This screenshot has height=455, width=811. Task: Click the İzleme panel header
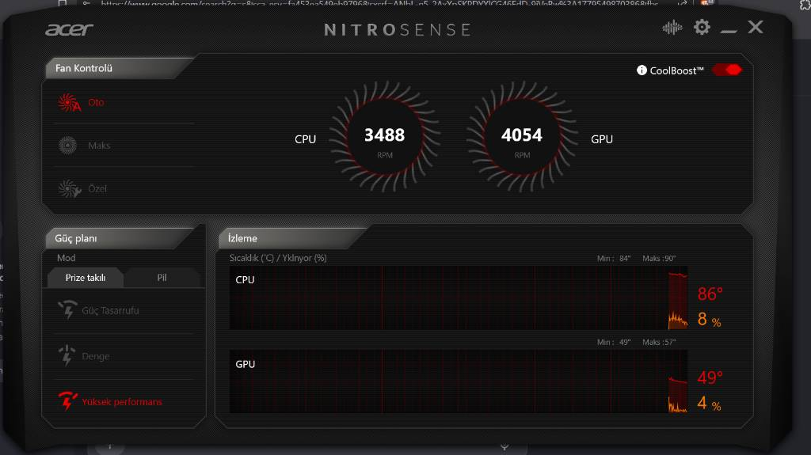coord(293,238)
